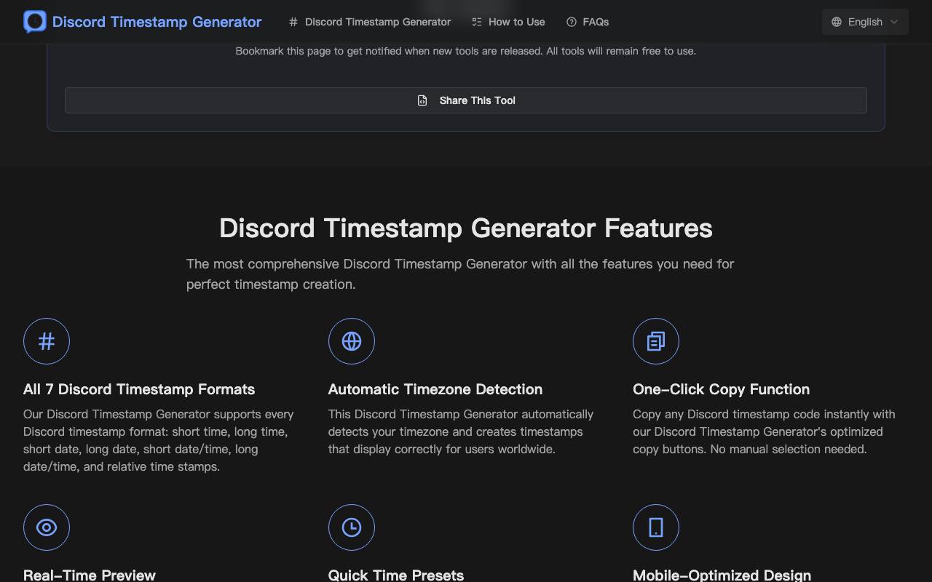This screenshot has width=932, height=582.
Task: Open the English language dropdown
Action: (865, 22)
